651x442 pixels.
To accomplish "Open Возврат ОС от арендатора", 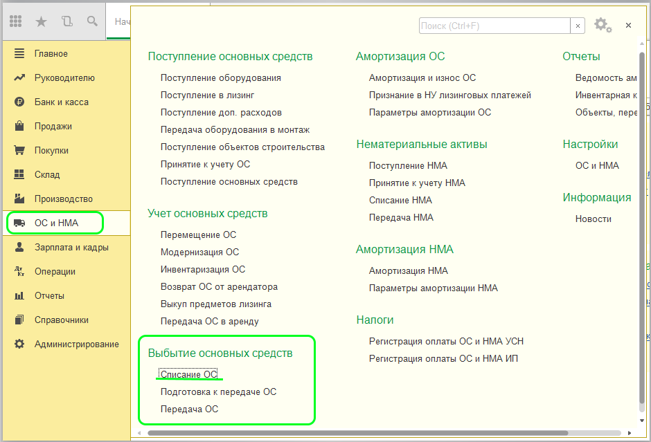I will pos(220,286).
